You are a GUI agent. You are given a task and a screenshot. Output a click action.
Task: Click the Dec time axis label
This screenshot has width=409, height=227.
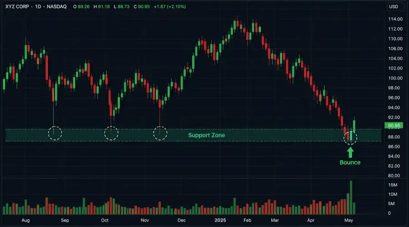181,220
